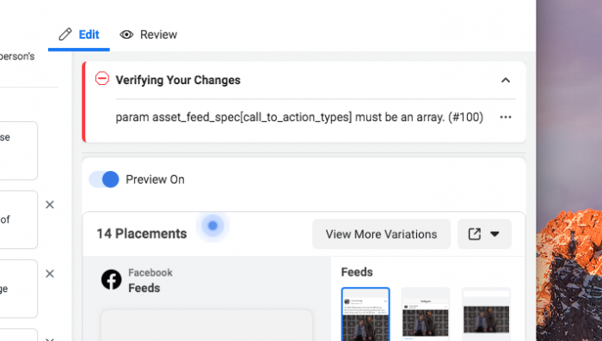The width and height of the screenshot is (602, 341).
Task: Click the Preview On label
Action: click(x=155, y=180)
